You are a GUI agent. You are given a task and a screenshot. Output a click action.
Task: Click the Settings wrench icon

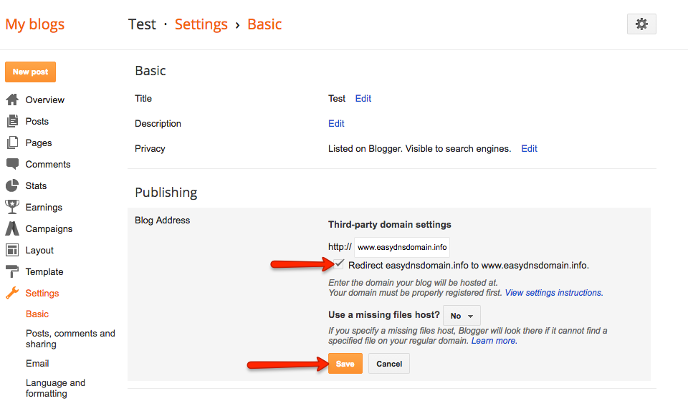click(12, 293)
